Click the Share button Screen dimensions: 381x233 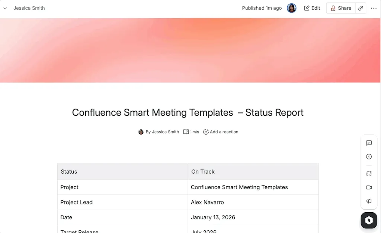[x=341, y=8]
